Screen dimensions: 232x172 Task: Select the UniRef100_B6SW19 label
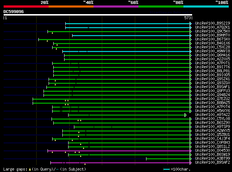point(212,155)
